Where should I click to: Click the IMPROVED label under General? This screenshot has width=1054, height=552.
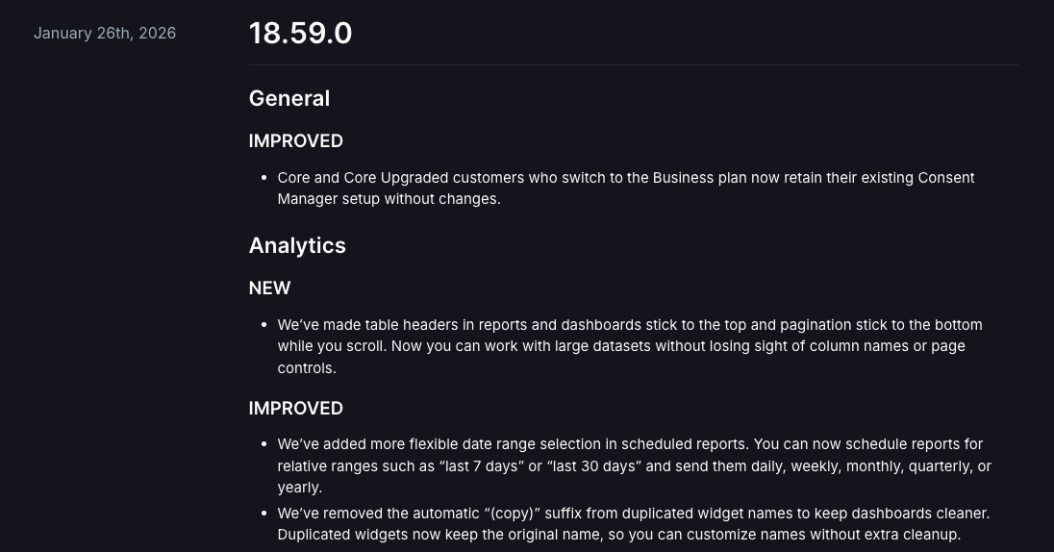click(x=295, y=141)
